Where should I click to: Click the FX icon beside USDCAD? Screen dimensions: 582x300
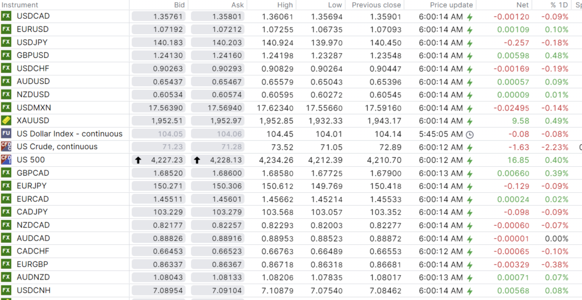[x=6, y=16]
